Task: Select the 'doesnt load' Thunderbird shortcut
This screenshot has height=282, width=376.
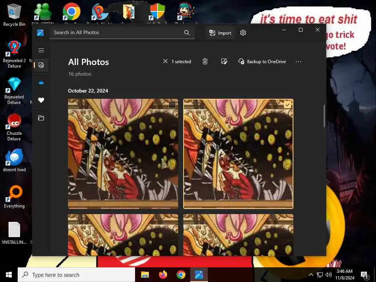Action: (14, 161)
